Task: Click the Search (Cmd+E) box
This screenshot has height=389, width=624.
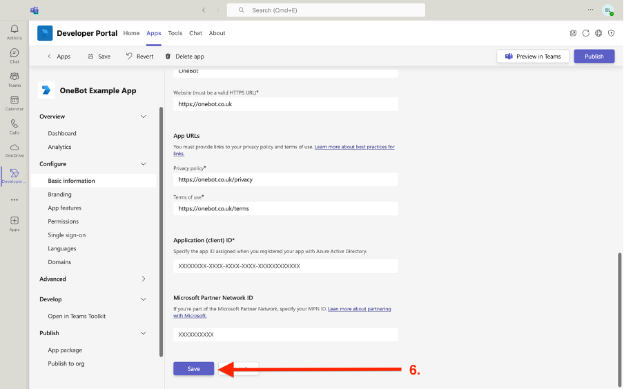Action: [x=326, y=10]
